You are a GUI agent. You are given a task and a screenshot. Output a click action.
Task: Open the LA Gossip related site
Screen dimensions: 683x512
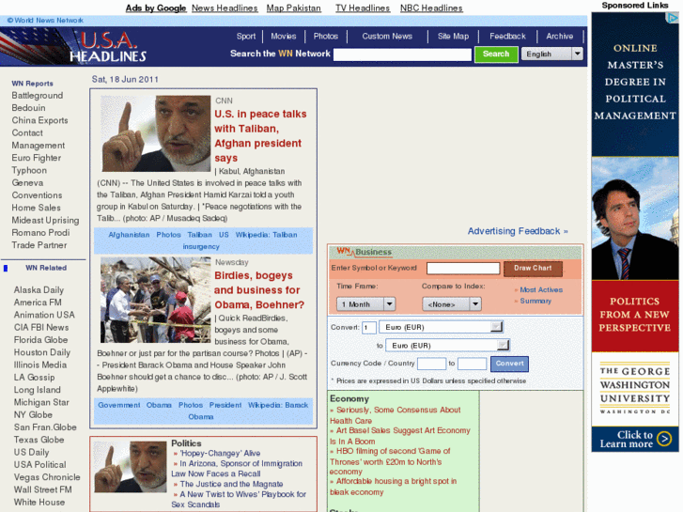click(34, 378)
